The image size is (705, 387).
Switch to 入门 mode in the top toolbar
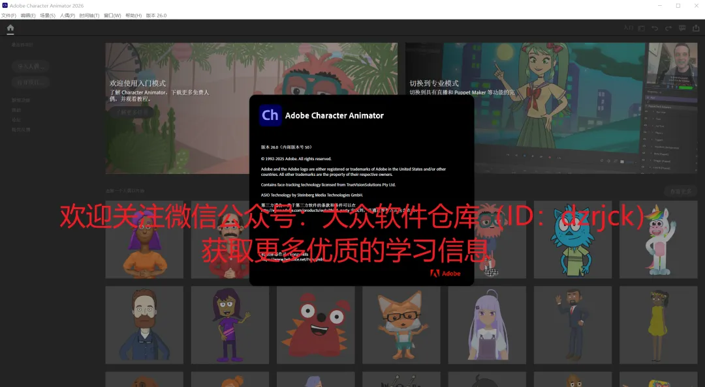pos(629,28)
